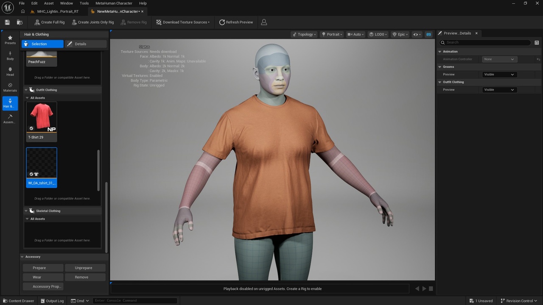Click the table view icon beside Search
Viewport: 543px width, 305px height.
click(537, 42)
